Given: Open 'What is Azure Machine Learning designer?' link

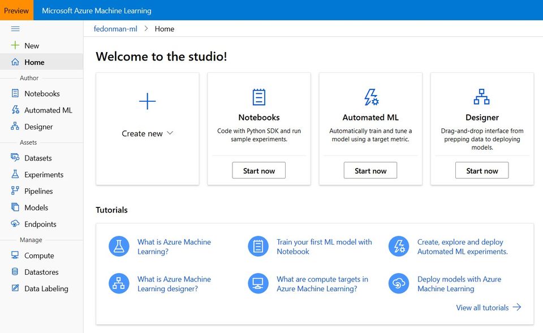Looking at the screenshot, I should (174, 283).
